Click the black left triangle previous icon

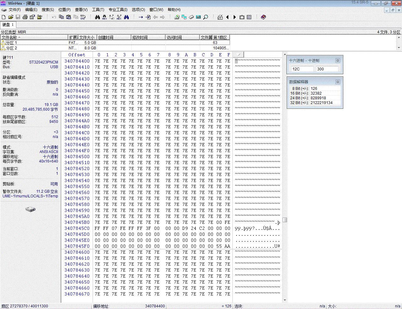(x=227, y=17)
